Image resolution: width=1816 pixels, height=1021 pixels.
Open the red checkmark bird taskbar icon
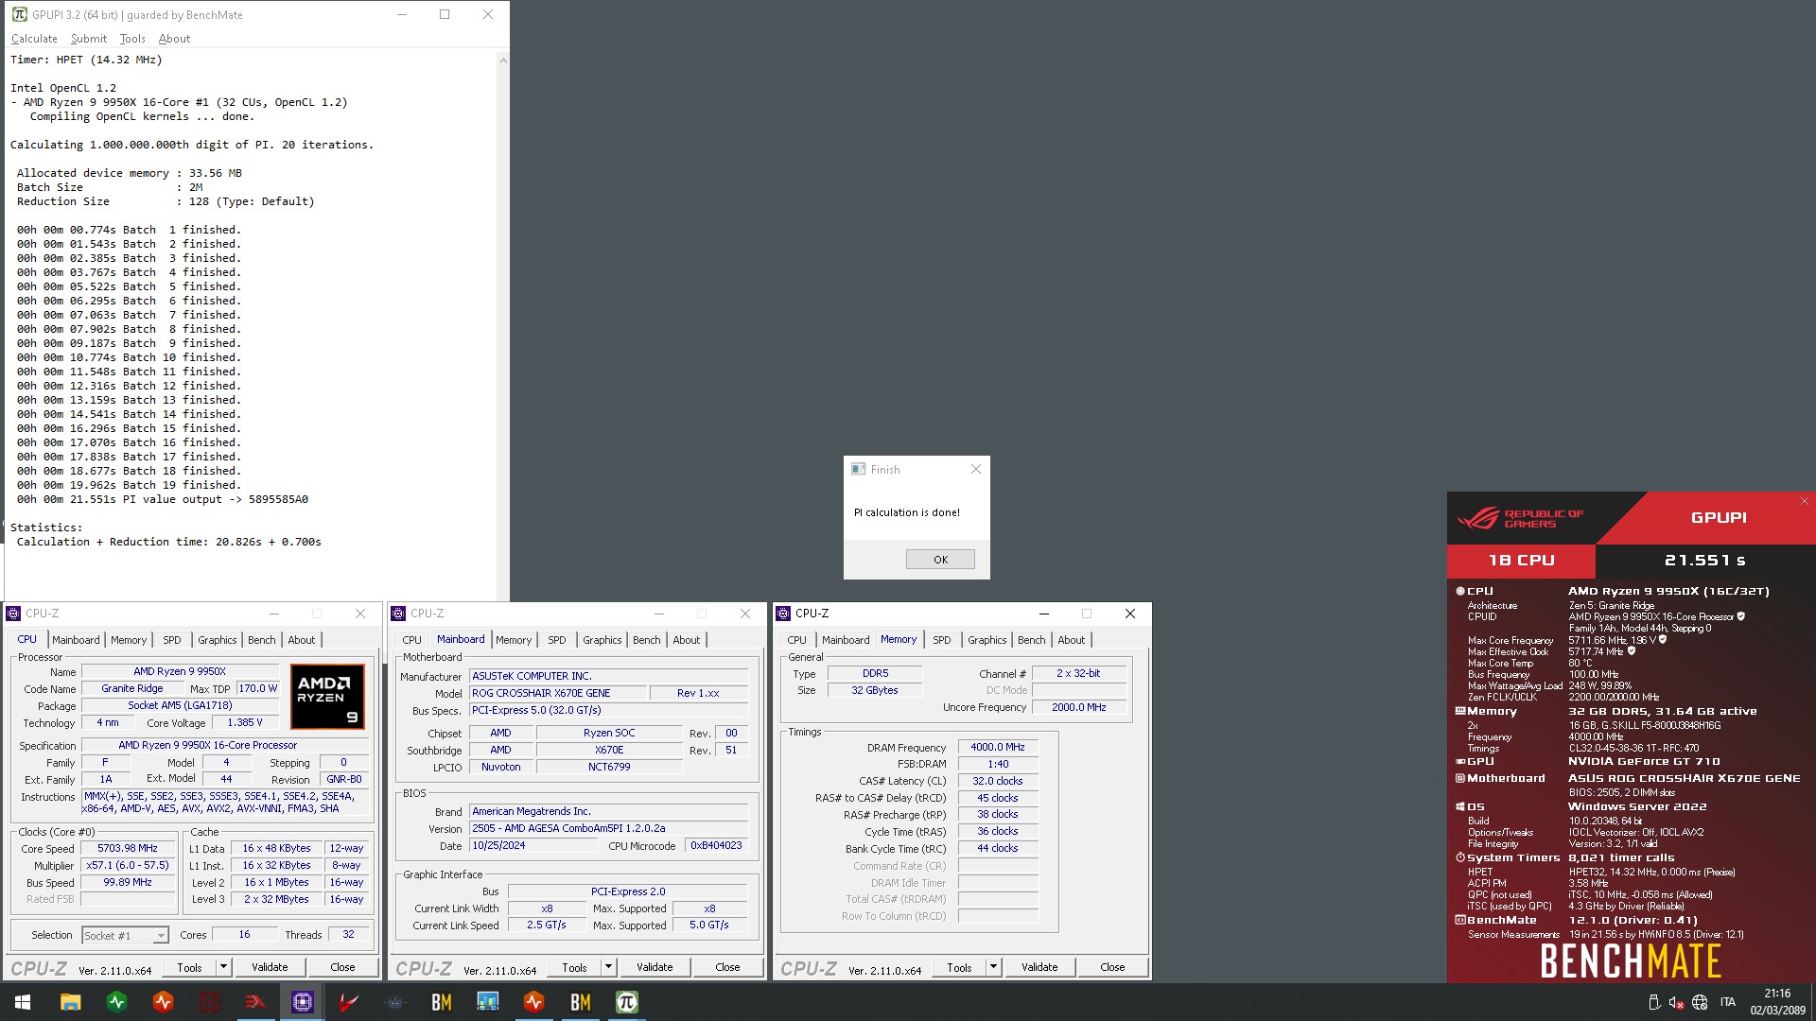tap(349, 1002)
